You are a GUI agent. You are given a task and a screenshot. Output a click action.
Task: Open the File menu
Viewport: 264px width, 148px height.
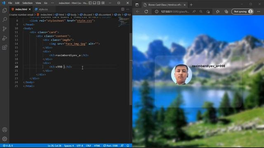pyautogui.click(x=10, y=3)
